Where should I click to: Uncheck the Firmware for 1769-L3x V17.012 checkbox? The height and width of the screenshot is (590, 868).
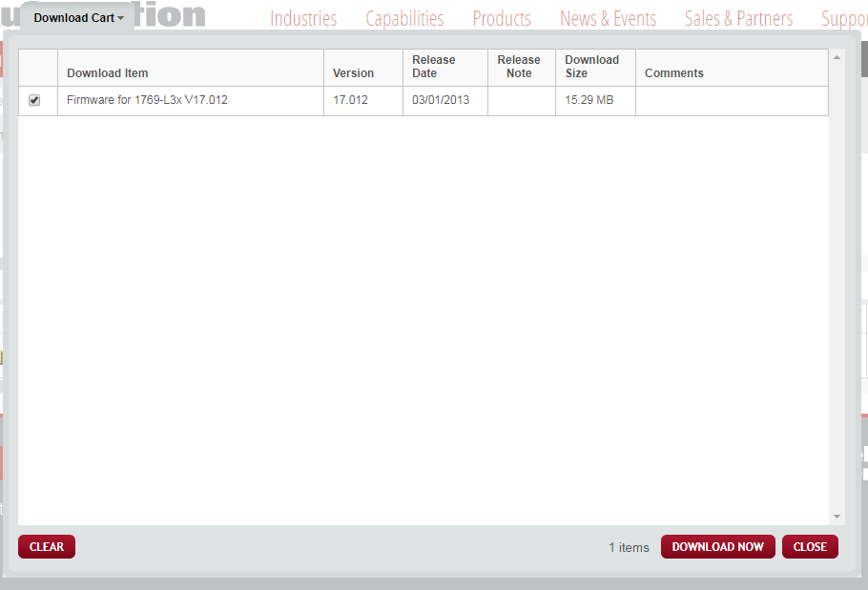(34, 100)
